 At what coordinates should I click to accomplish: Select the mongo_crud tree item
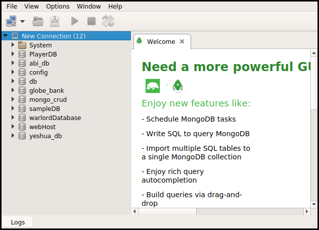coord(48,100)
